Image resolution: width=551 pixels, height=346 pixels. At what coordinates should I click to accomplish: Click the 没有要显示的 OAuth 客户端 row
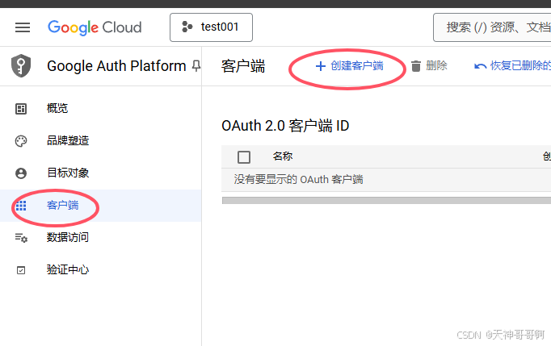[x=386, y=180]
